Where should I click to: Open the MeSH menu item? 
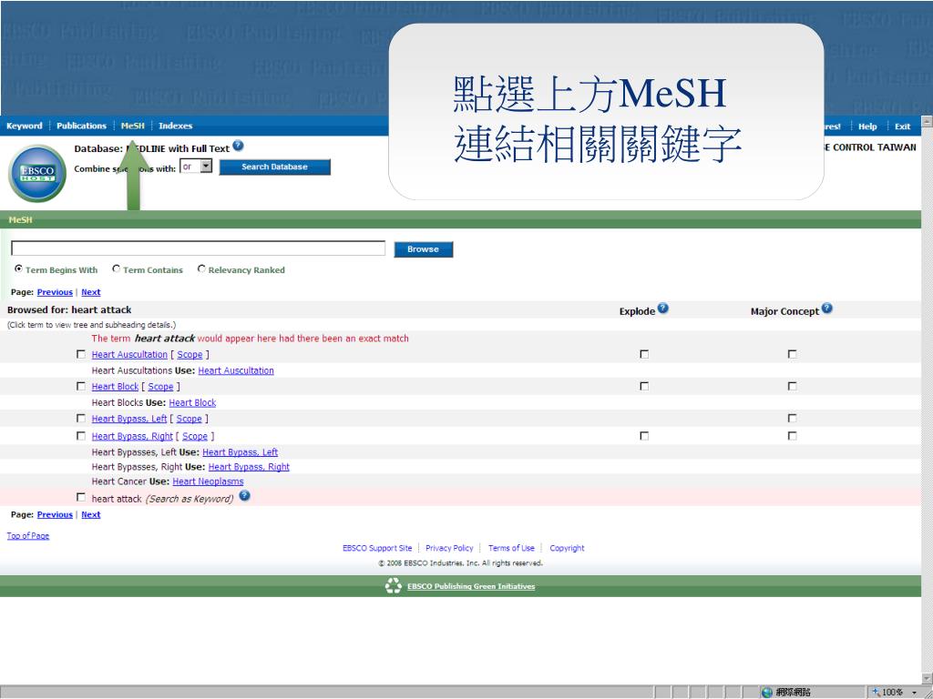133,126
